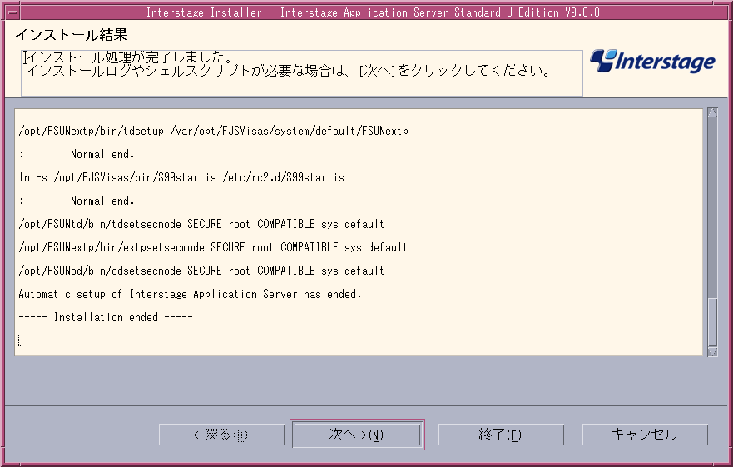
Task: Click the log scrollbar thumb
Action: point(712,322)
